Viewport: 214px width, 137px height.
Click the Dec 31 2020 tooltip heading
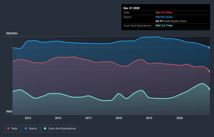(x=131, y=8)
